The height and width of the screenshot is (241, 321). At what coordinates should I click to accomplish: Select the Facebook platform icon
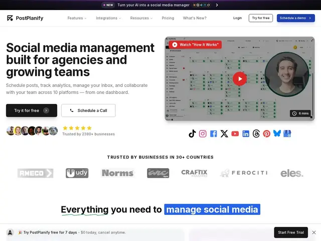click(213, 134)
